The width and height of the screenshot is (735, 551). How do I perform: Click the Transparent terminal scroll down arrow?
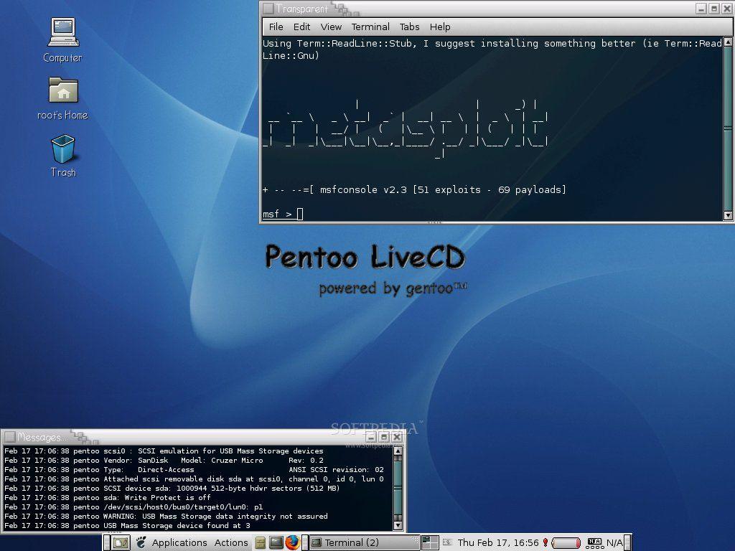(728, 215)
